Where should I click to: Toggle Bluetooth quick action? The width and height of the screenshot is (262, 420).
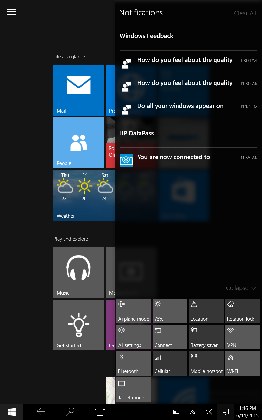click(134, 363)
